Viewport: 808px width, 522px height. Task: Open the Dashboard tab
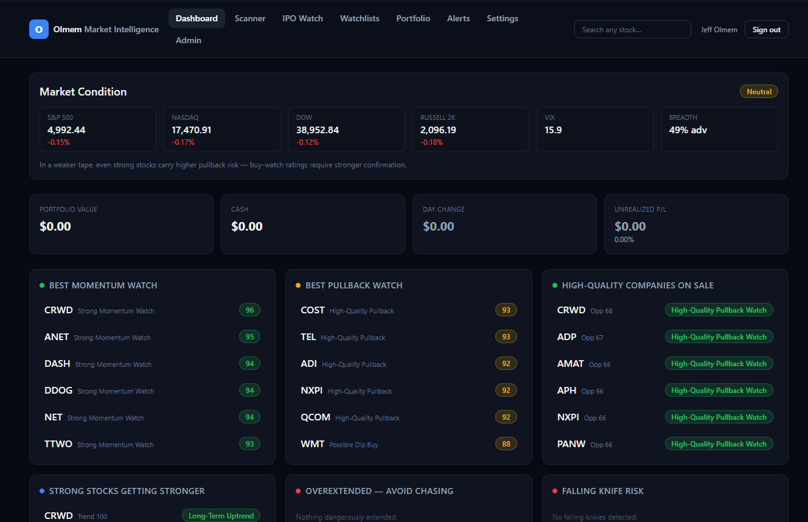click(x=197, y=18)
